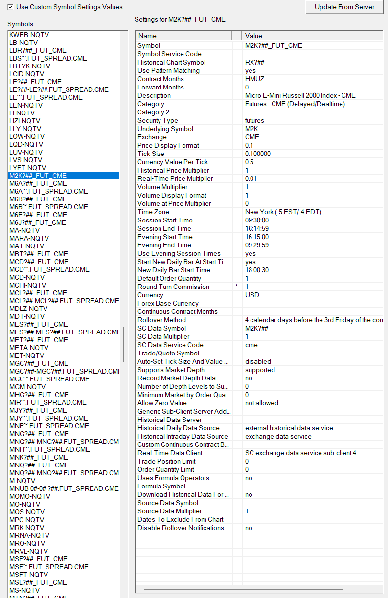Click the Symbol value M2K?##_FUT_CME
Viewport: 388px width, 598px height.
[274, 45]
